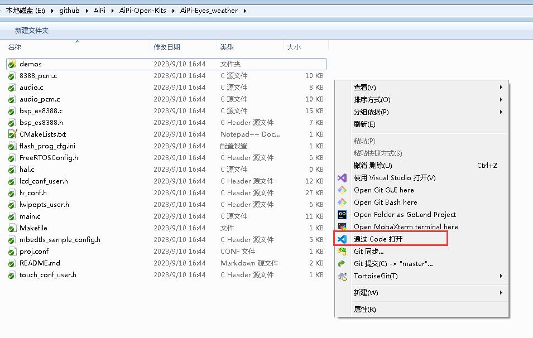Click the Git commit arrow icon
This screenshot has width=533, height=338.
click(342, 264)
